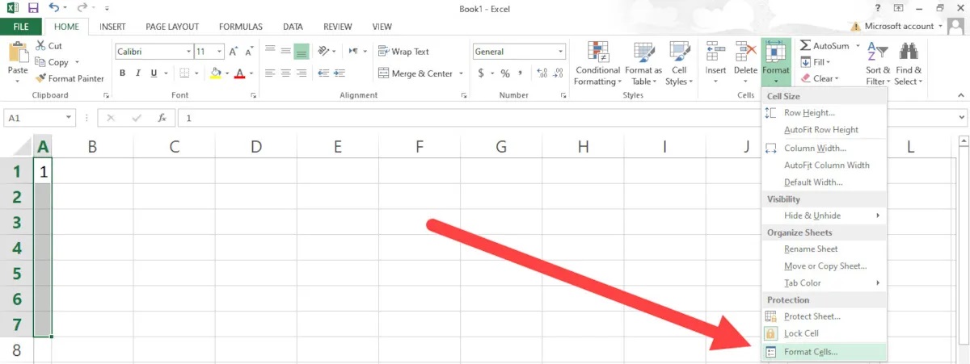Image resolution: width=970 pixels, height=364 pixels.
Task: Toggle Wrap Text for the selection
Action: coord(403,52)
